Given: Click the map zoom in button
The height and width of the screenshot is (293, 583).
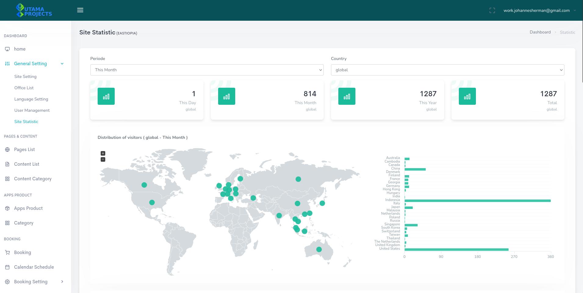Looking at the screenshot, I should tap(103, 154).
